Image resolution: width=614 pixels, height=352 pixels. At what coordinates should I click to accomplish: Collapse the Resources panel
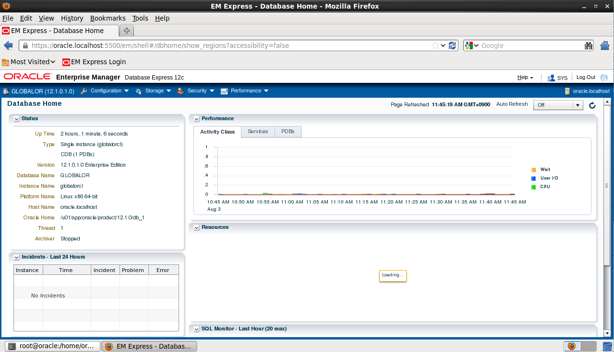coord(197,227)
